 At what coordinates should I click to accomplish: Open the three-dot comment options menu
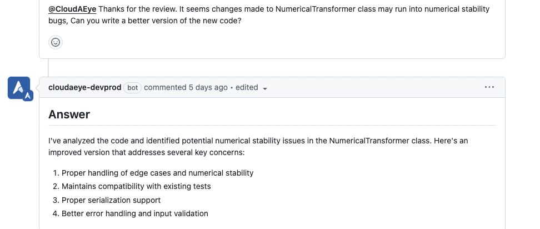(489, 87)
